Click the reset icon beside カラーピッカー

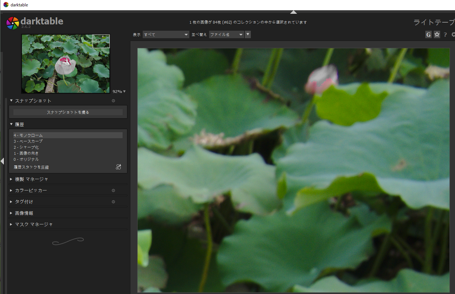113,190
